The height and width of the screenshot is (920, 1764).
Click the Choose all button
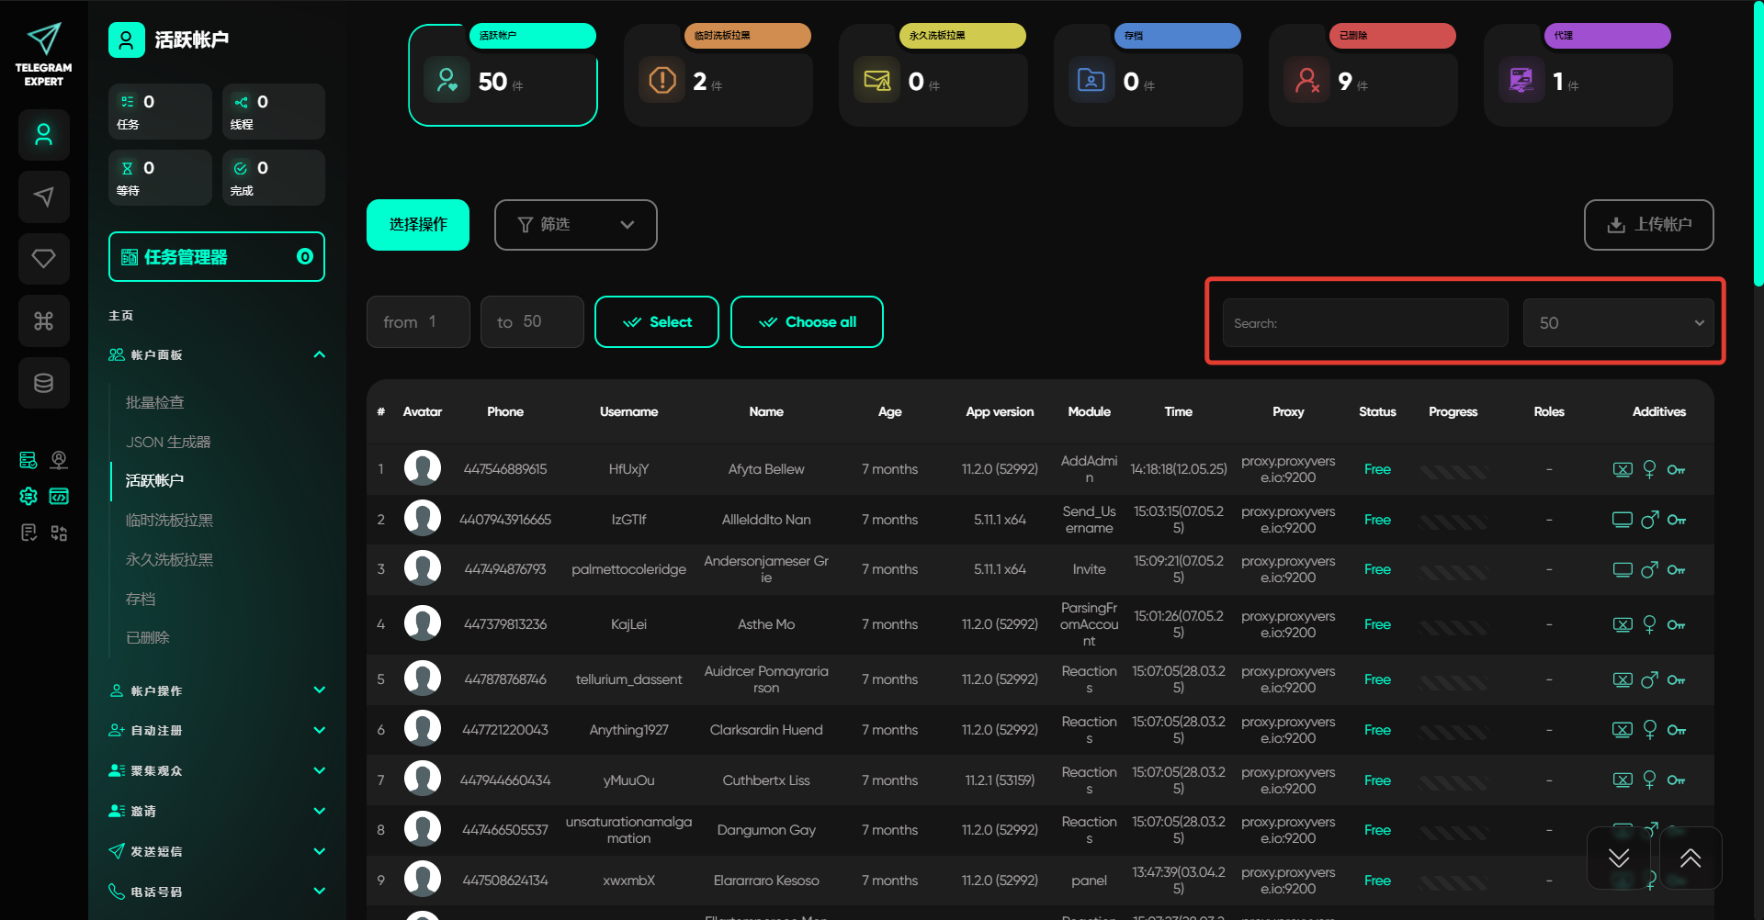(x=806, y=322)
